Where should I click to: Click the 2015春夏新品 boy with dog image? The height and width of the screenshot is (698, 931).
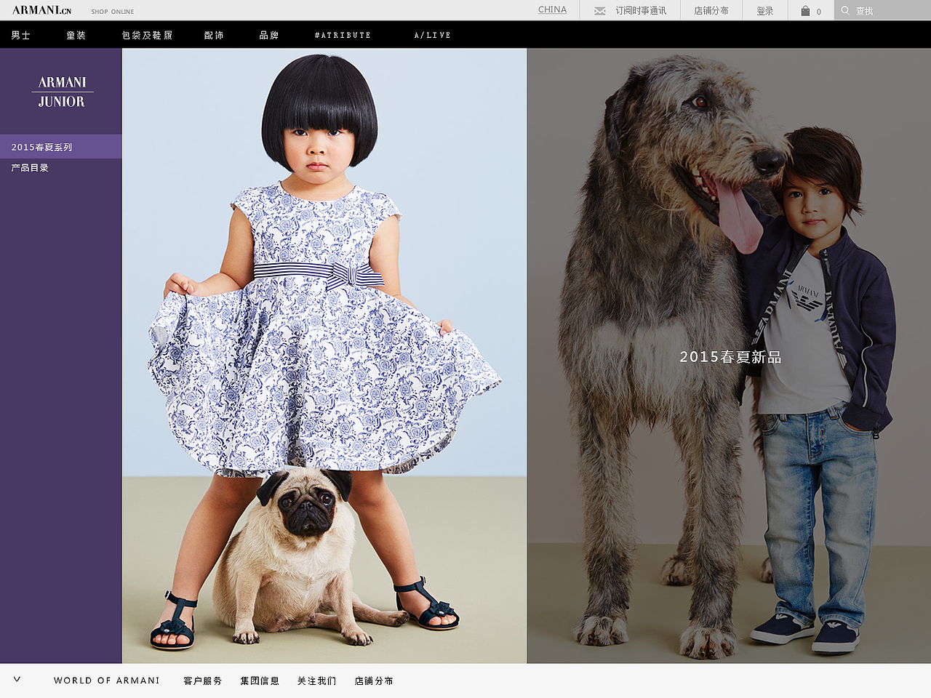730,356
